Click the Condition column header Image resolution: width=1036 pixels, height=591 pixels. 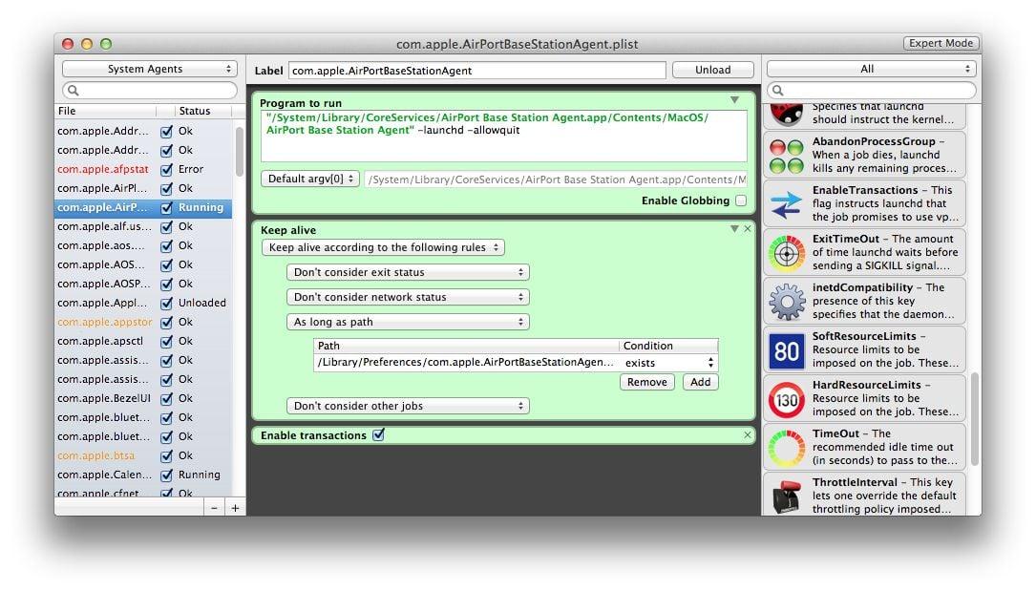point(668,346)
